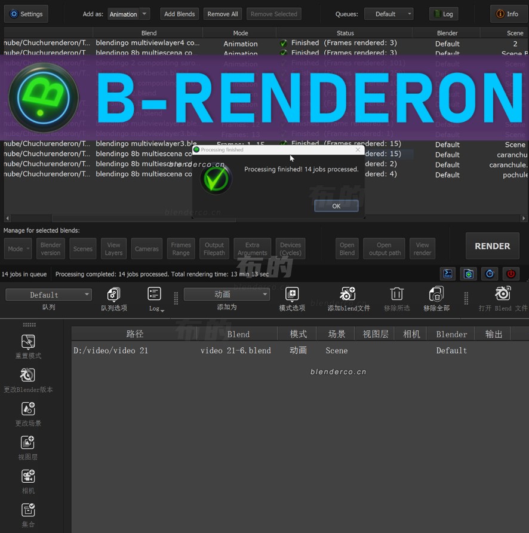Click the 输出 column header
The image size is (529, 533).
(x=493, y=334)
